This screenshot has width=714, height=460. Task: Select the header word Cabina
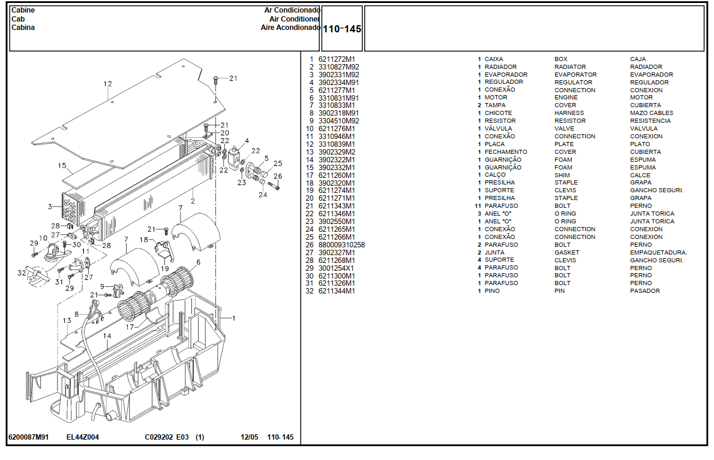pos(23,28)
